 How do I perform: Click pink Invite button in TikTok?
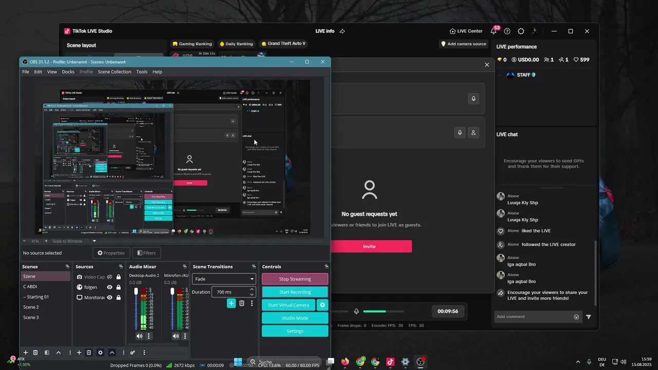tap(370, 247)
